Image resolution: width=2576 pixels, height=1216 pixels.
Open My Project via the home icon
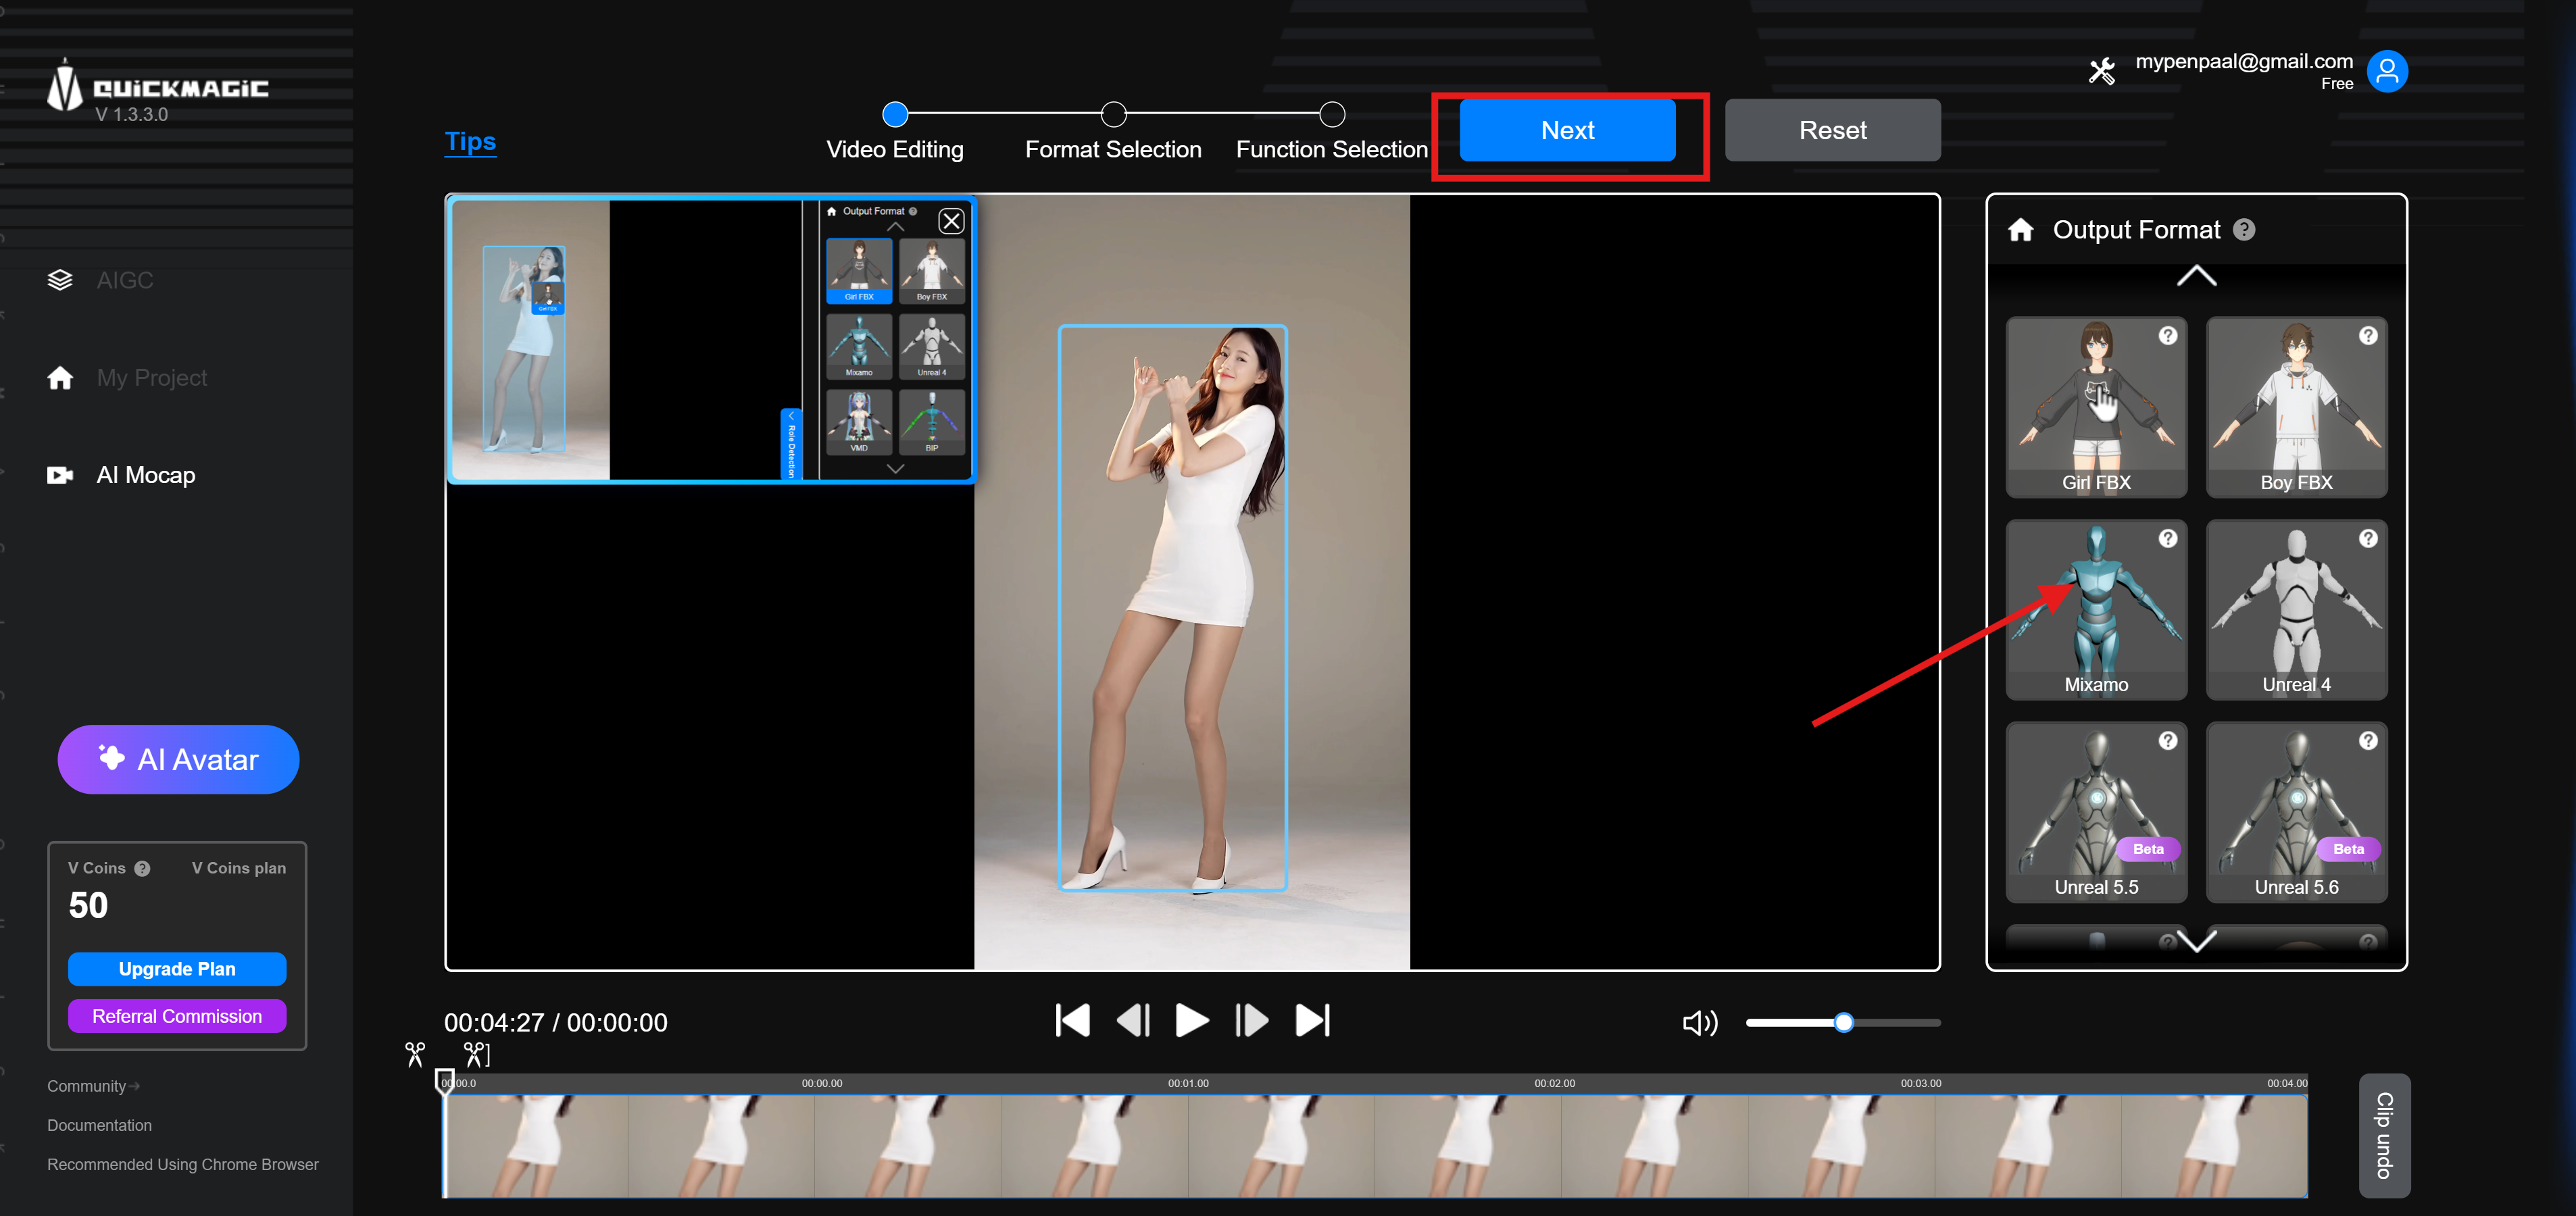tap(60, 377)
